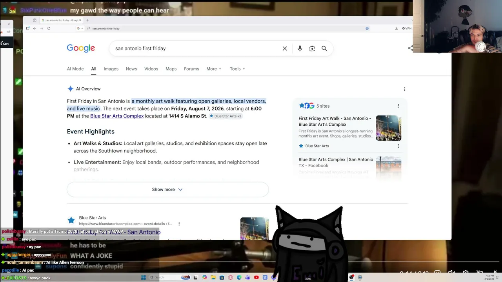Click the VPN button in toolbar
Image resolution: width=502 pixels, height=282 pixels.
point(407,28)
